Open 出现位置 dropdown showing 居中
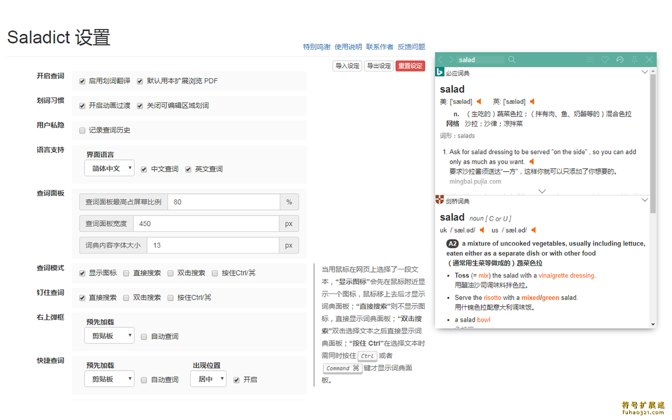Viewport: 672px width, 420px height. point(208,379)
